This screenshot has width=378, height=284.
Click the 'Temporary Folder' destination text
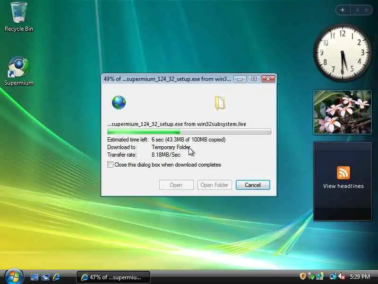pyautogui.click(x=171, y=147)
